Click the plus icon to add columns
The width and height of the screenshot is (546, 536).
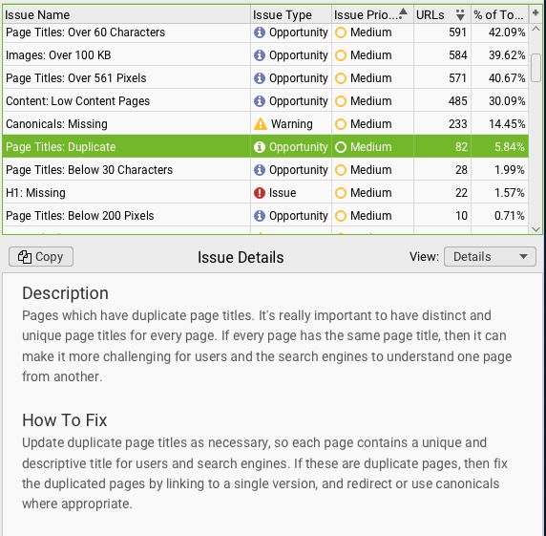click(x=535, y=13)
